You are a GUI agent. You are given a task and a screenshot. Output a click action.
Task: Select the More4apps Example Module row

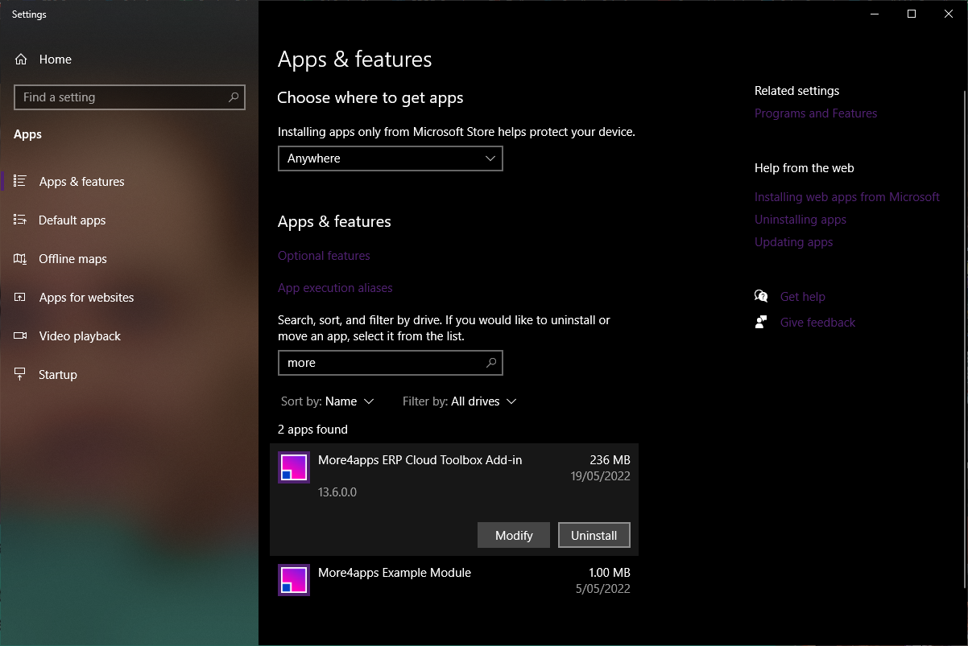tap(454, 580)
